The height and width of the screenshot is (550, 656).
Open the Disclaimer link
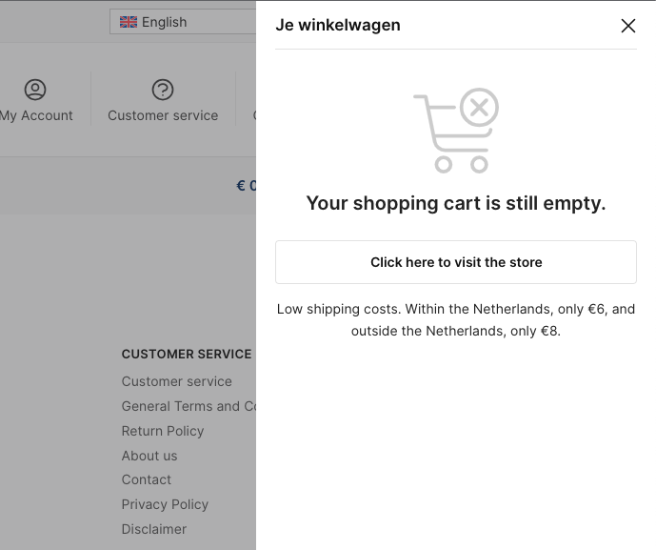pyautogui.click(x=154, y=529)
